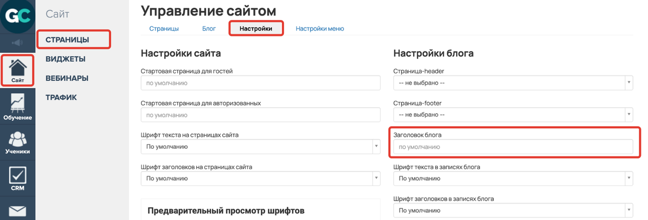Open СТРАНИЦЫ in the site submenu

67,39
